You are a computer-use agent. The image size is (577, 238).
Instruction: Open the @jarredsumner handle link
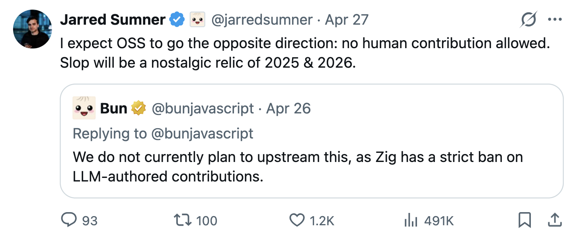click(261, 20)
